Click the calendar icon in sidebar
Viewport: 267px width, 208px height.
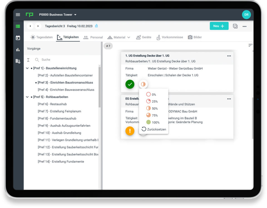(x=18, y=38)
